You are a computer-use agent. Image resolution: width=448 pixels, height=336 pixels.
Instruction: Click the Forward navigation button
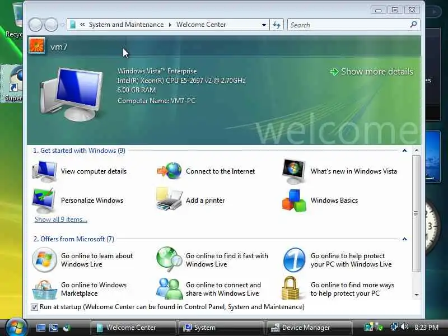pos(52,25)
